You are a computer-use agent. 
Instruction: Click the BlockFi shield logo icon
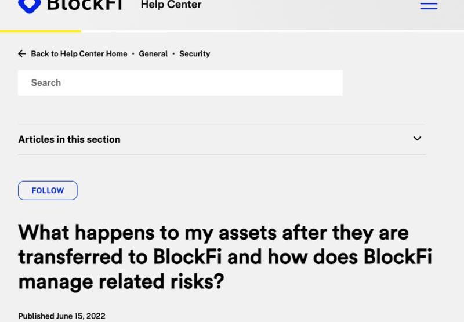coord(30,6)
